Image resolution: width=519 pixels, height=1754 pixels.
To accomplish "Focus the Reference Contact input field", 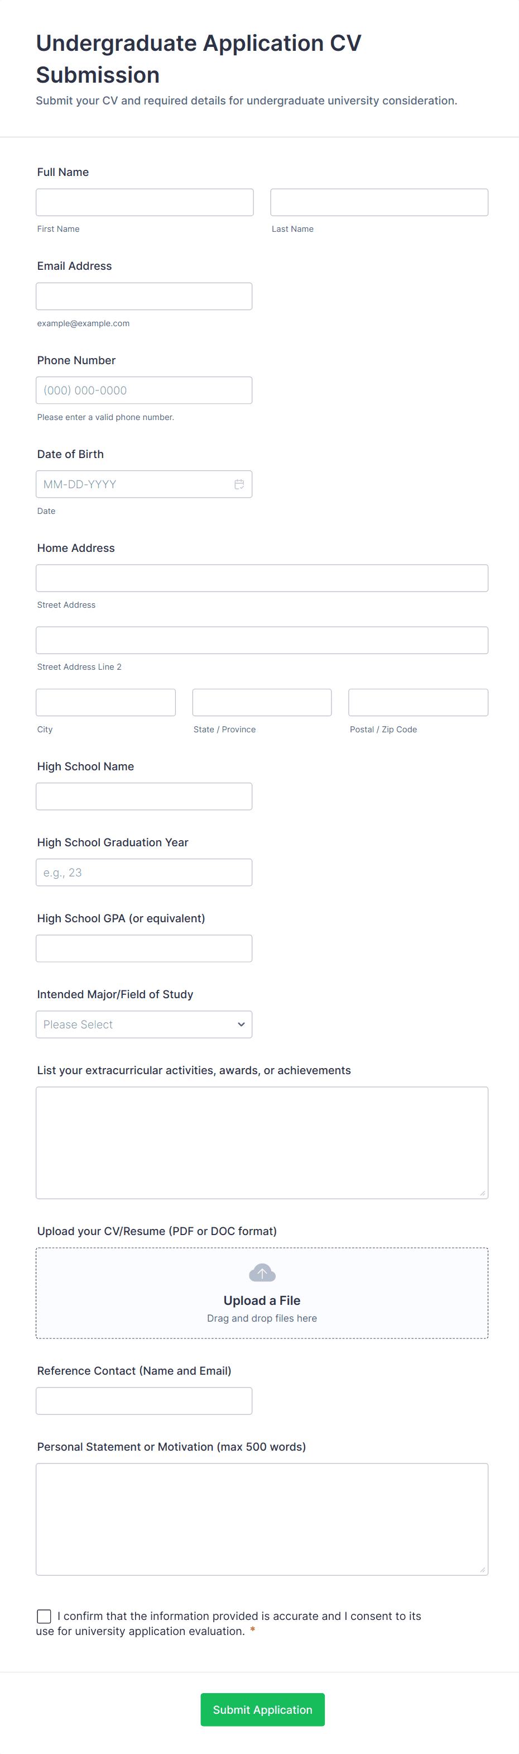I will pyautogui.click(x=143, y=1400).
